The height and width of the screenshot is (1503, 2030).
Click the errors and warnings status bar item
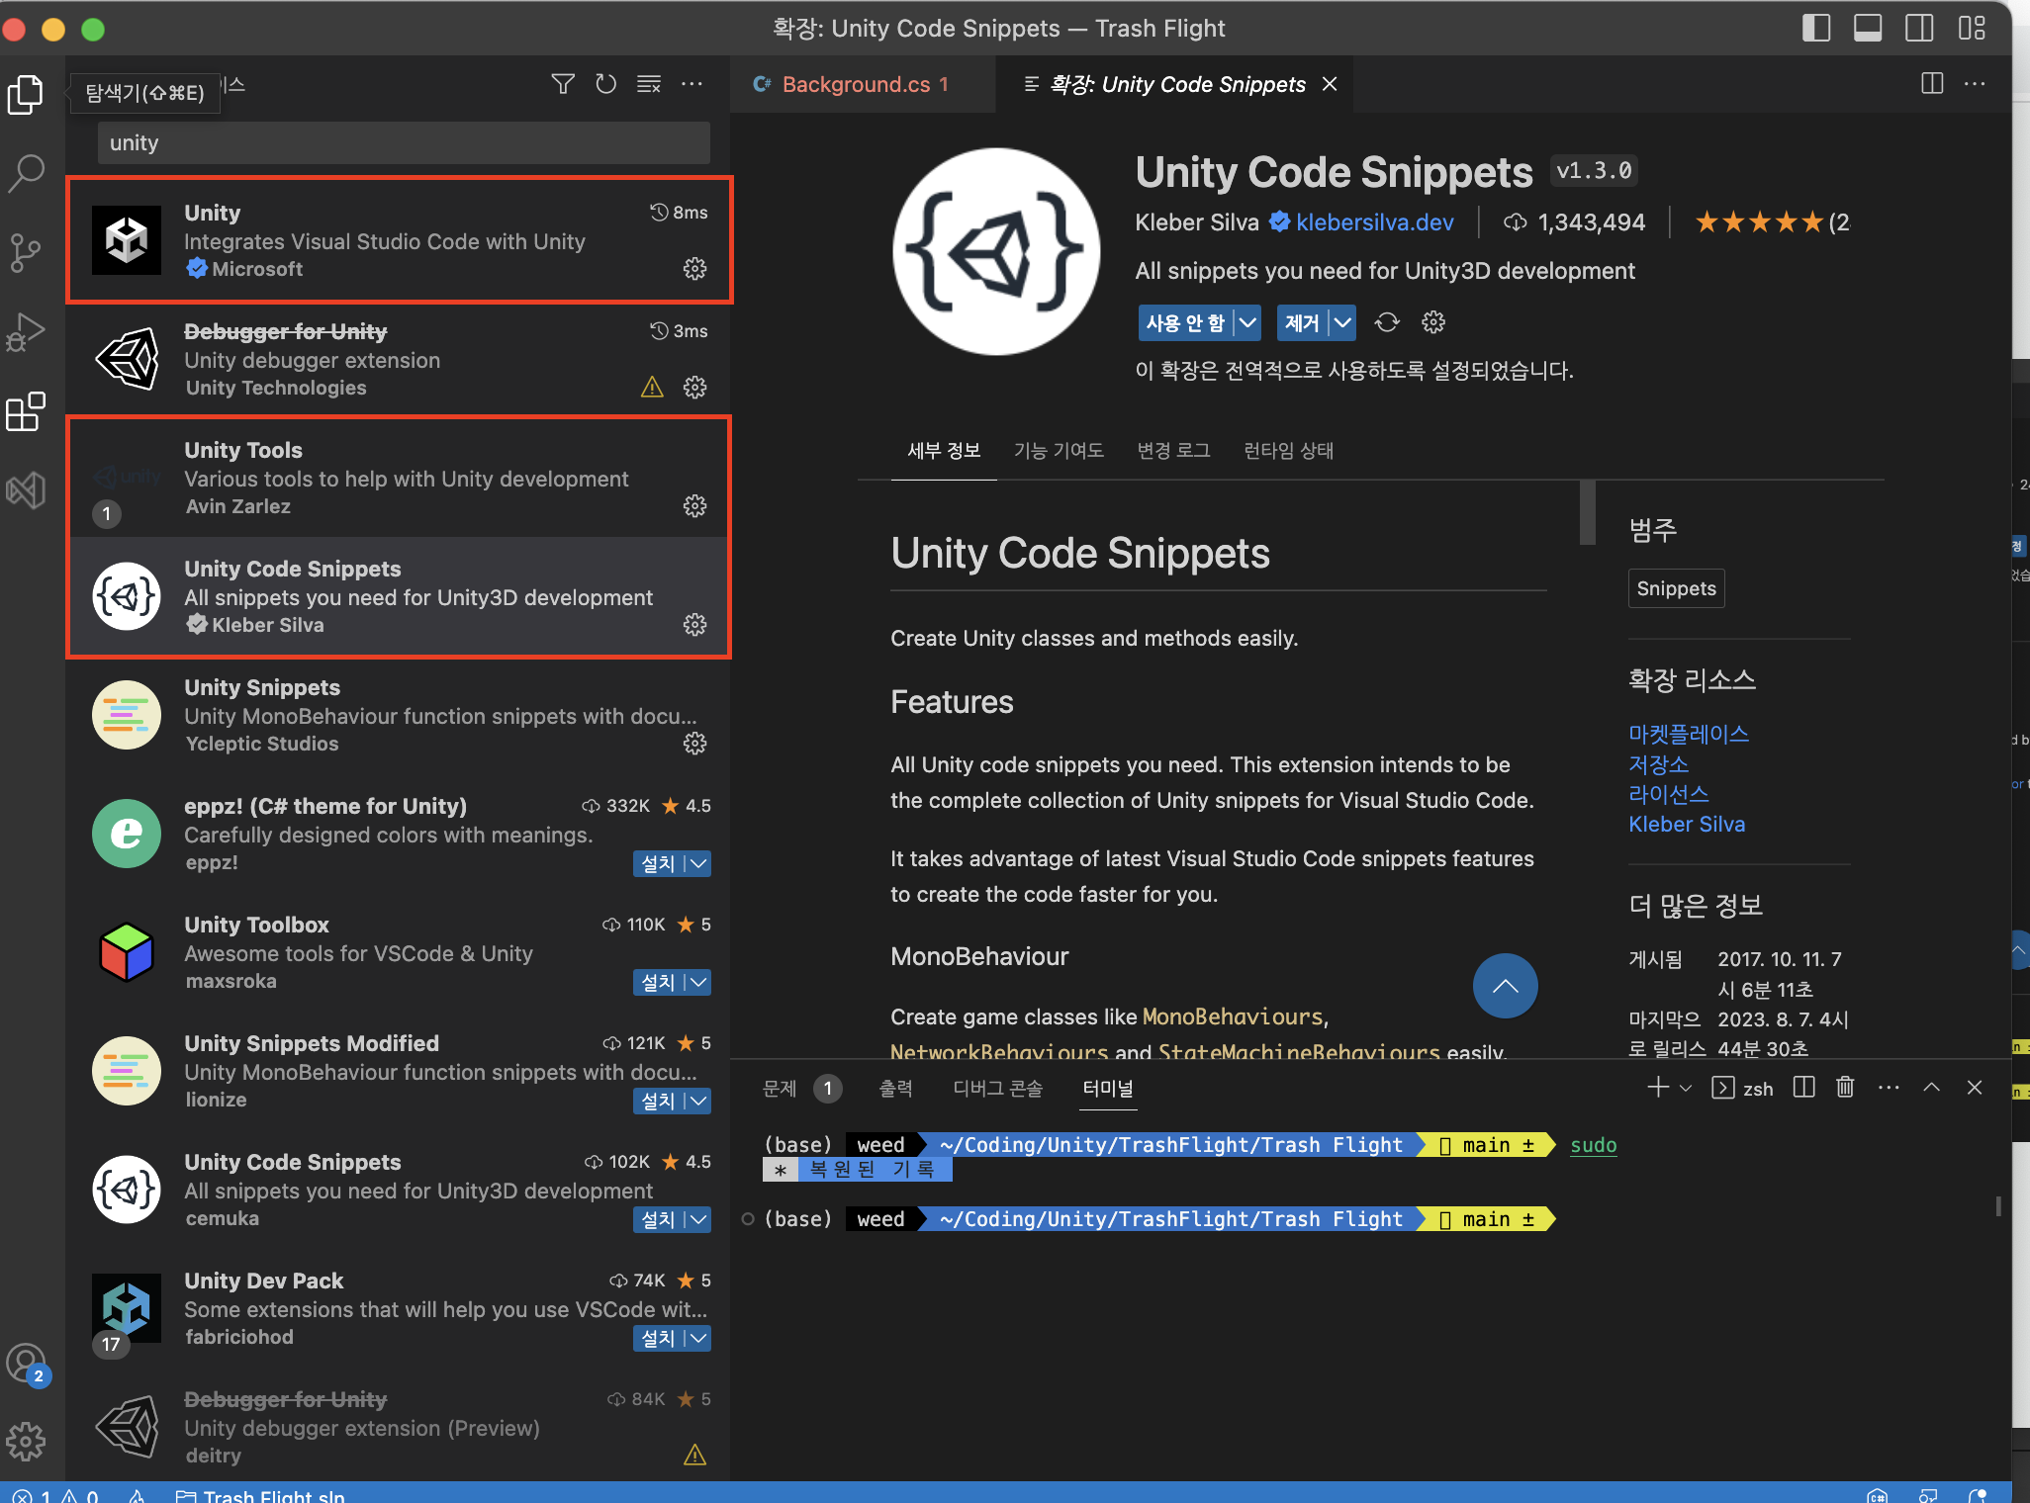tap(55, 1494)
